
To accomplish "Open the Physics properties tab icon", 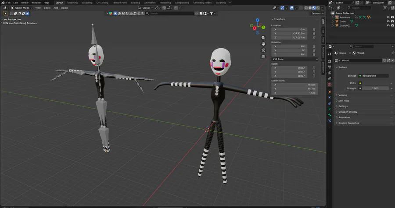I will [x=330, y=98].
